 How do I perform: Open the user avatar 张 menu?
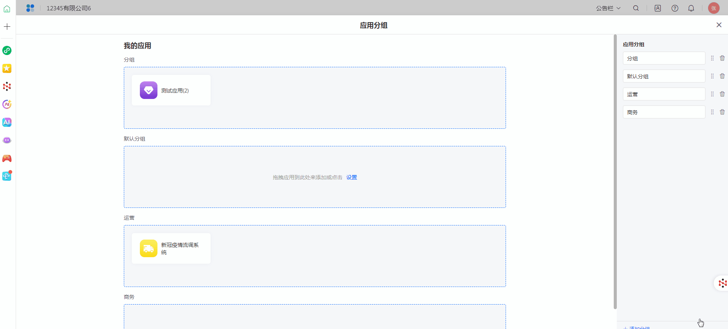click(713, 8)
